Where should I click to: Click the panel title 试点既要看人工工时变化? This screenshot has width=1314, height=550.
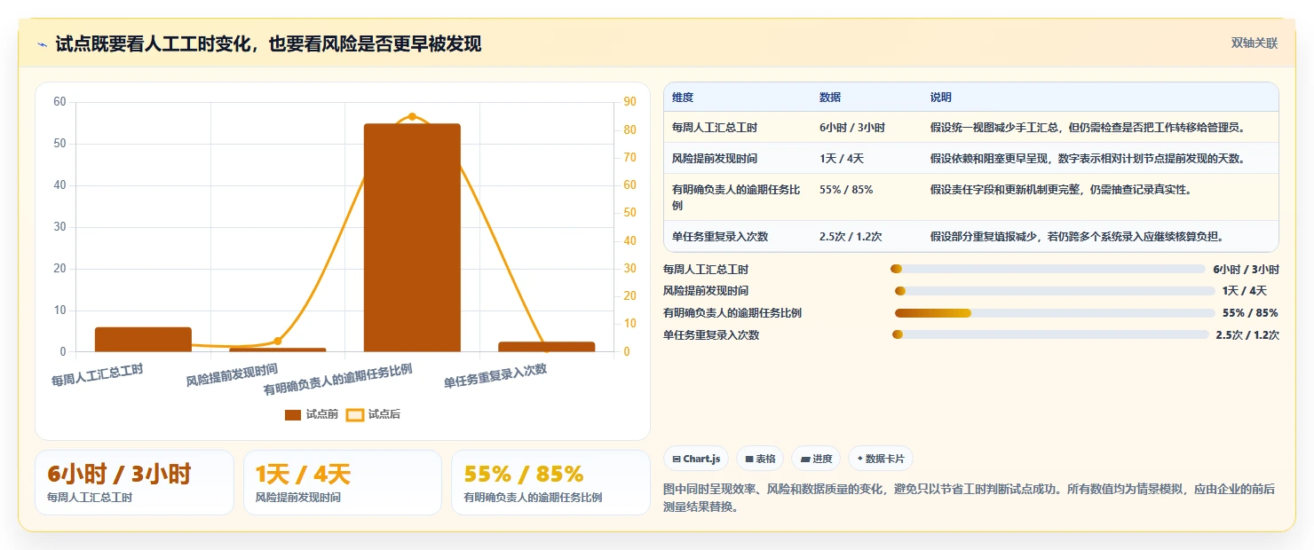click(x=268, y=43)
